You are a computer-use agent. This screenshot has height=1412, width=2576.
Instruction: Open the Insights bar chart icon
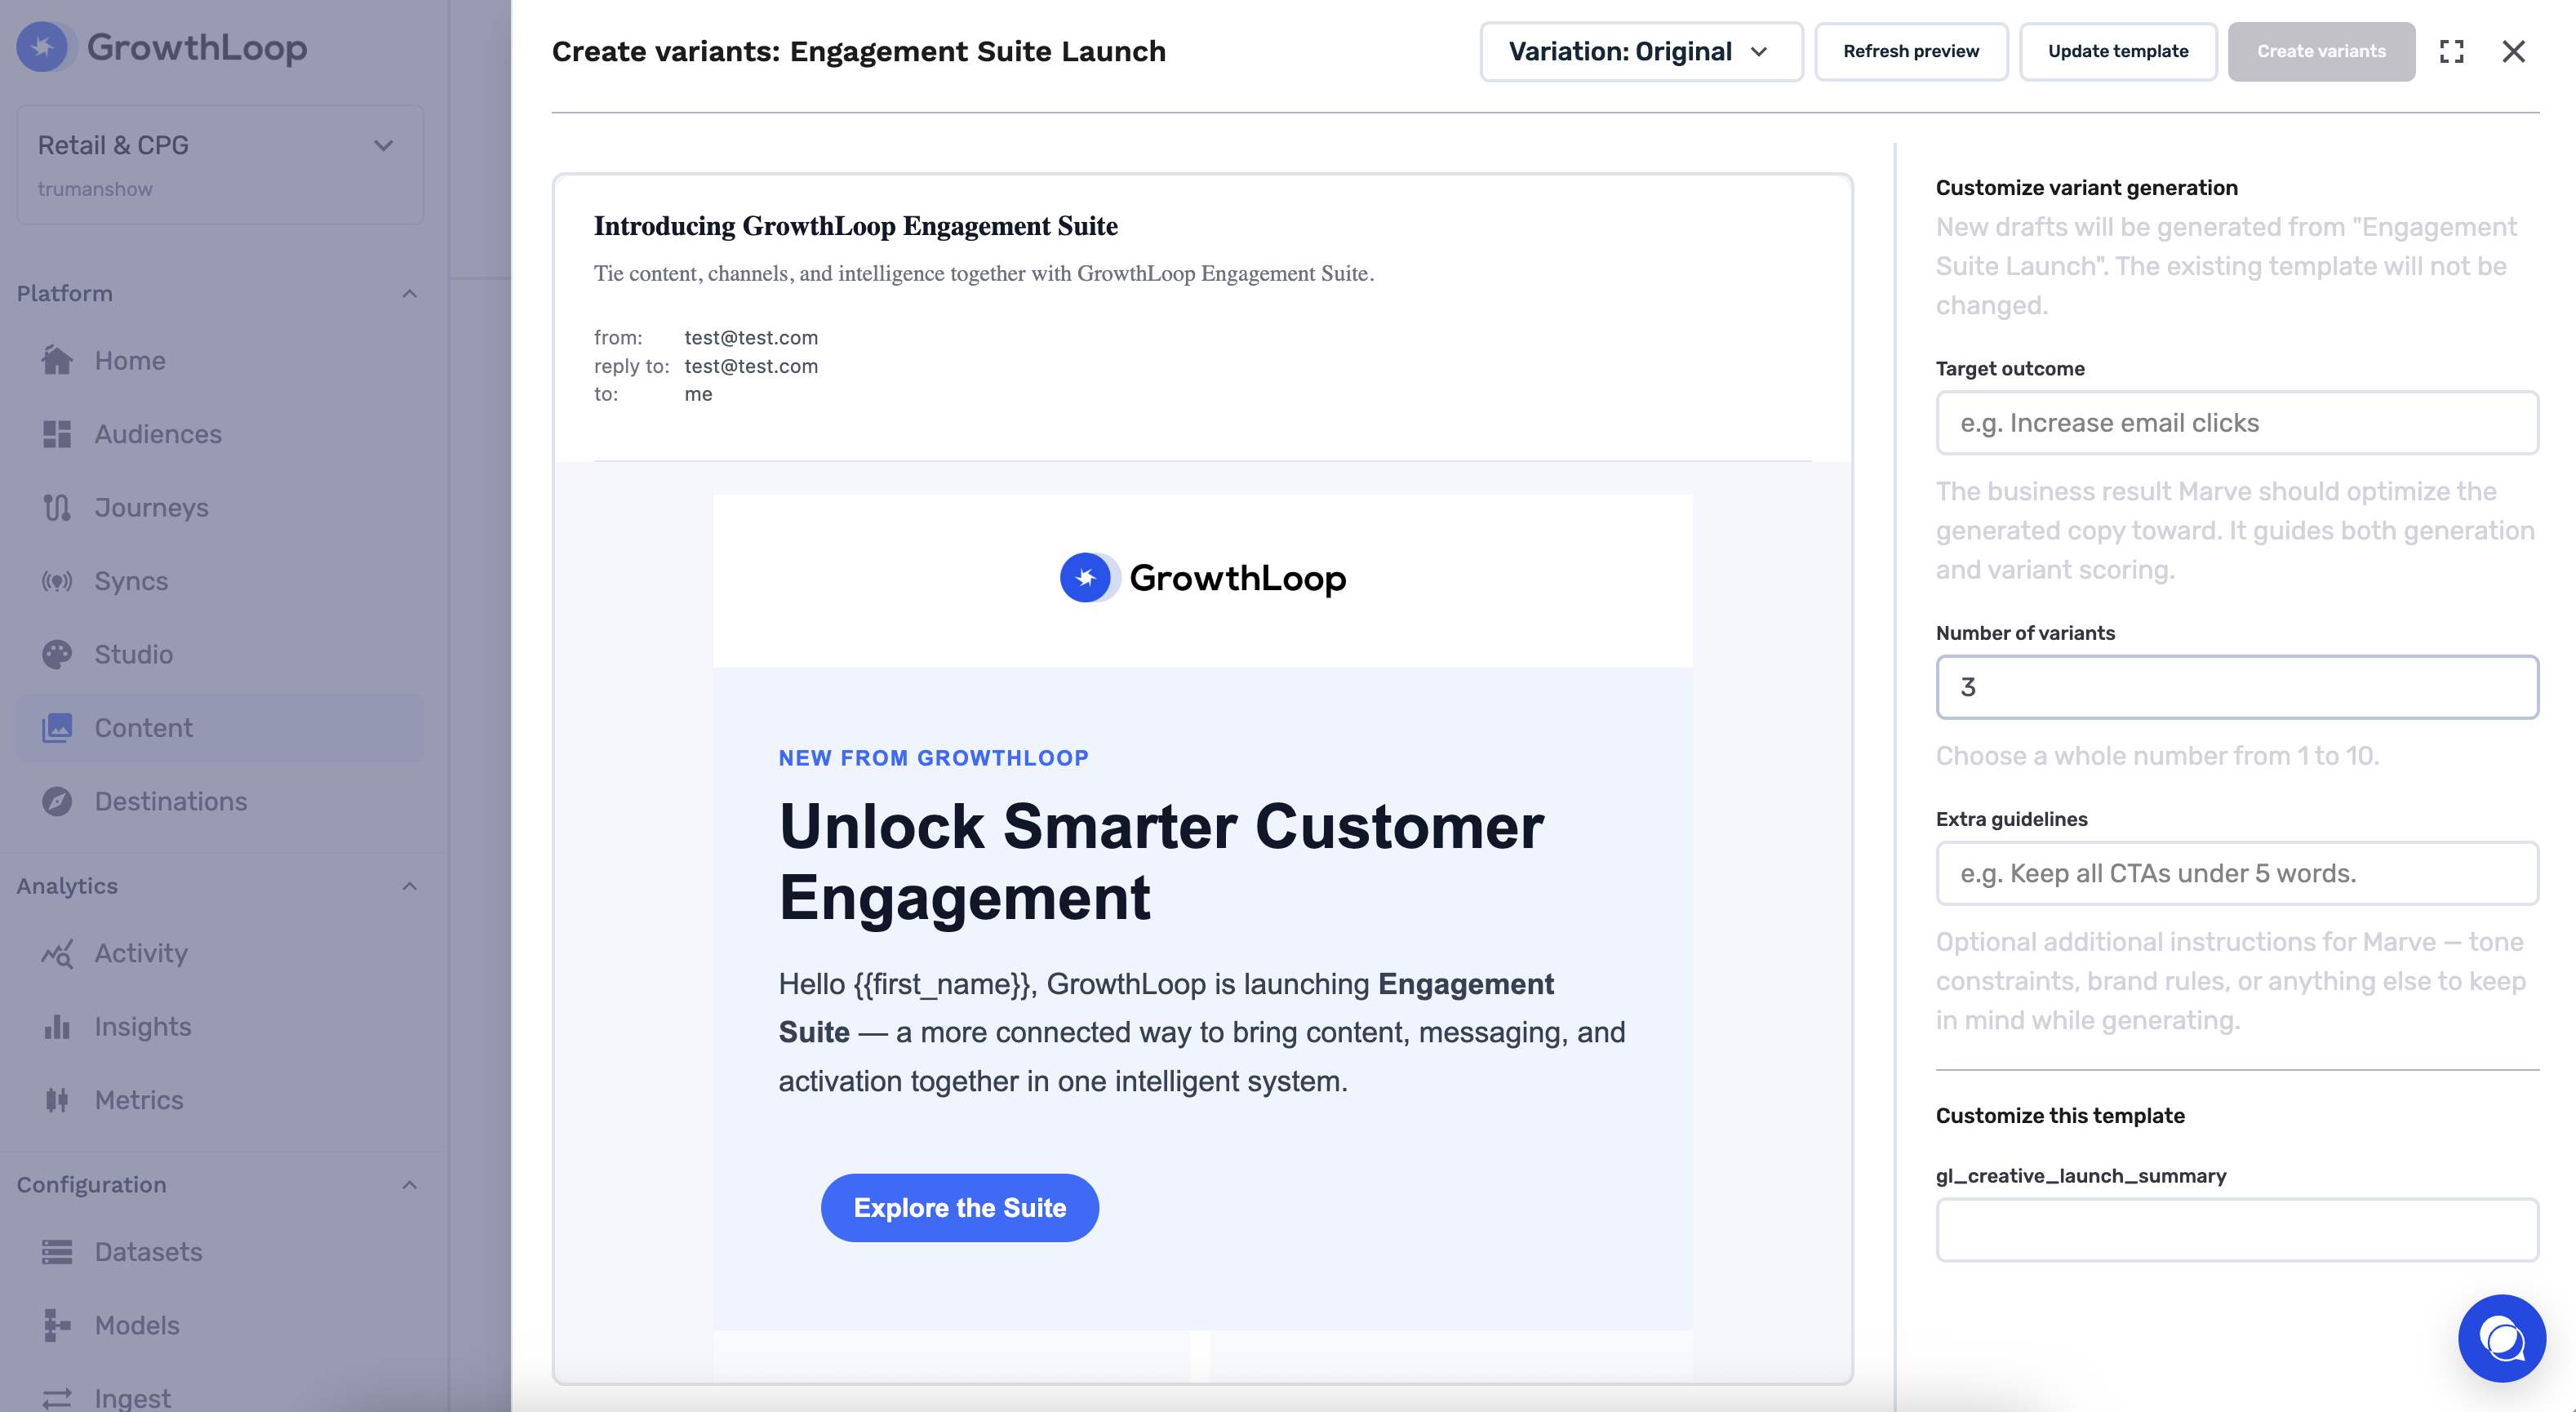[x=57, y=1026]
